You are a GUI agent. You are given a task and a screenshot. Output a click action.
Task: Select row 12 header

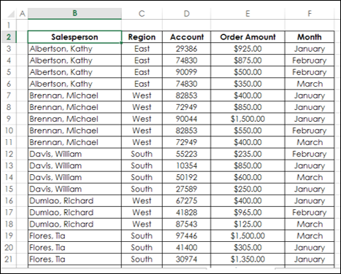click(x=9, y=154)
